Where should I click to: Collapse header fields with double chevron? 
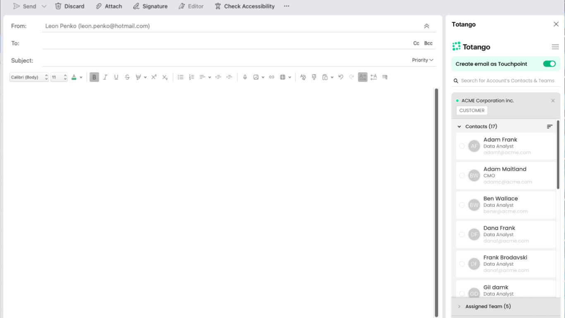426,26
